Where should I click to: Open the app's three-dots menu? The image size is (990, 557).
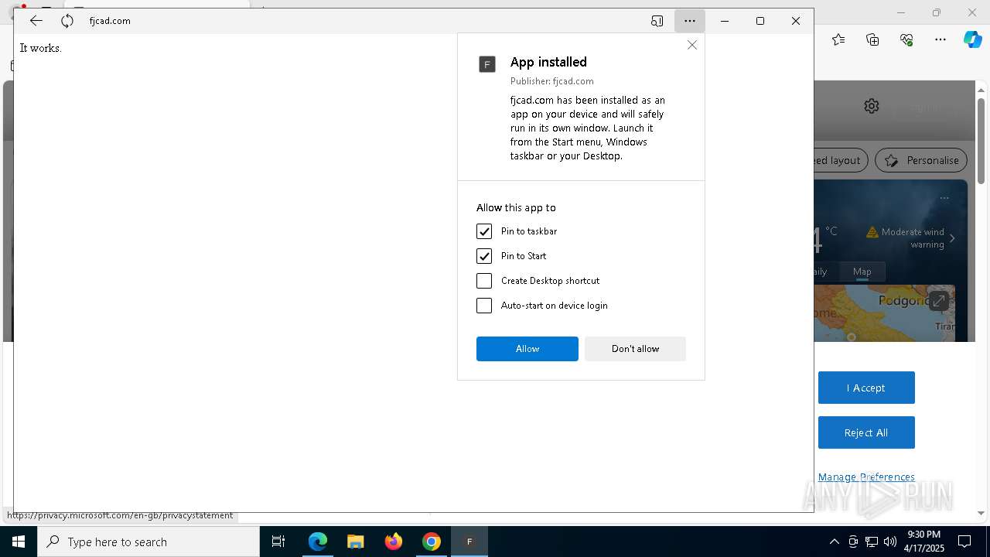(x=690, y=21)
